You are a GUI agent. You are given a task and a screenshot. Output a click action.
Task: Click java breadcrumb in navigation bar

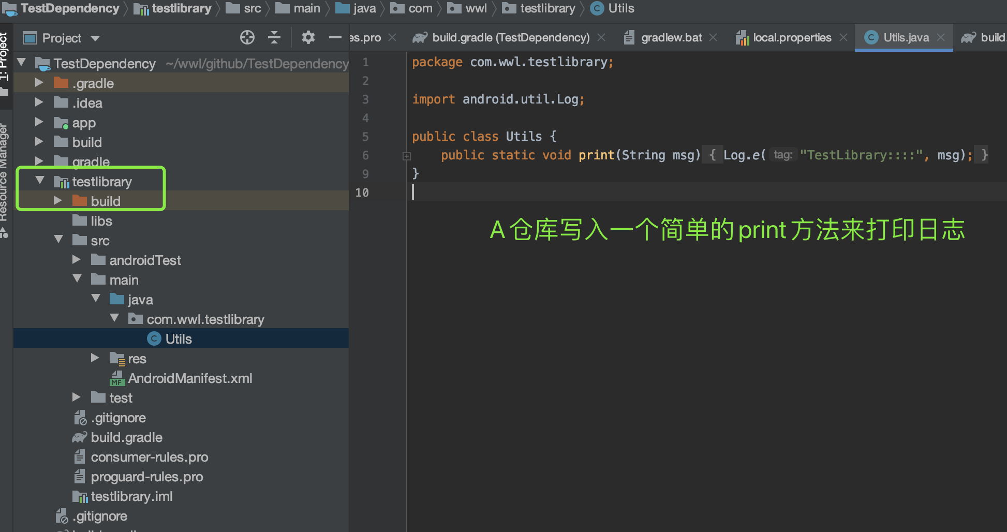[x=364, y=8]
